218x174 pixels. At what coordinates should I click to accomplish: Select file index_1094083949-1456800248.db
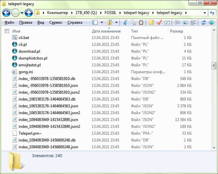point(47,140)
